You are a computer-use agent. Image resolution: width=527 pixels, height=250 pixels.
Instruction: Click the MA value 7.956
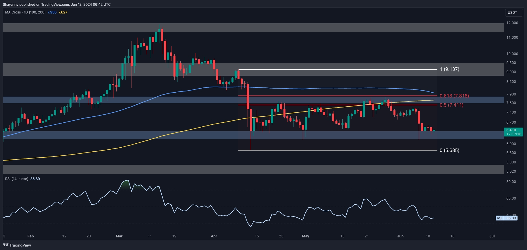[52, 12]
